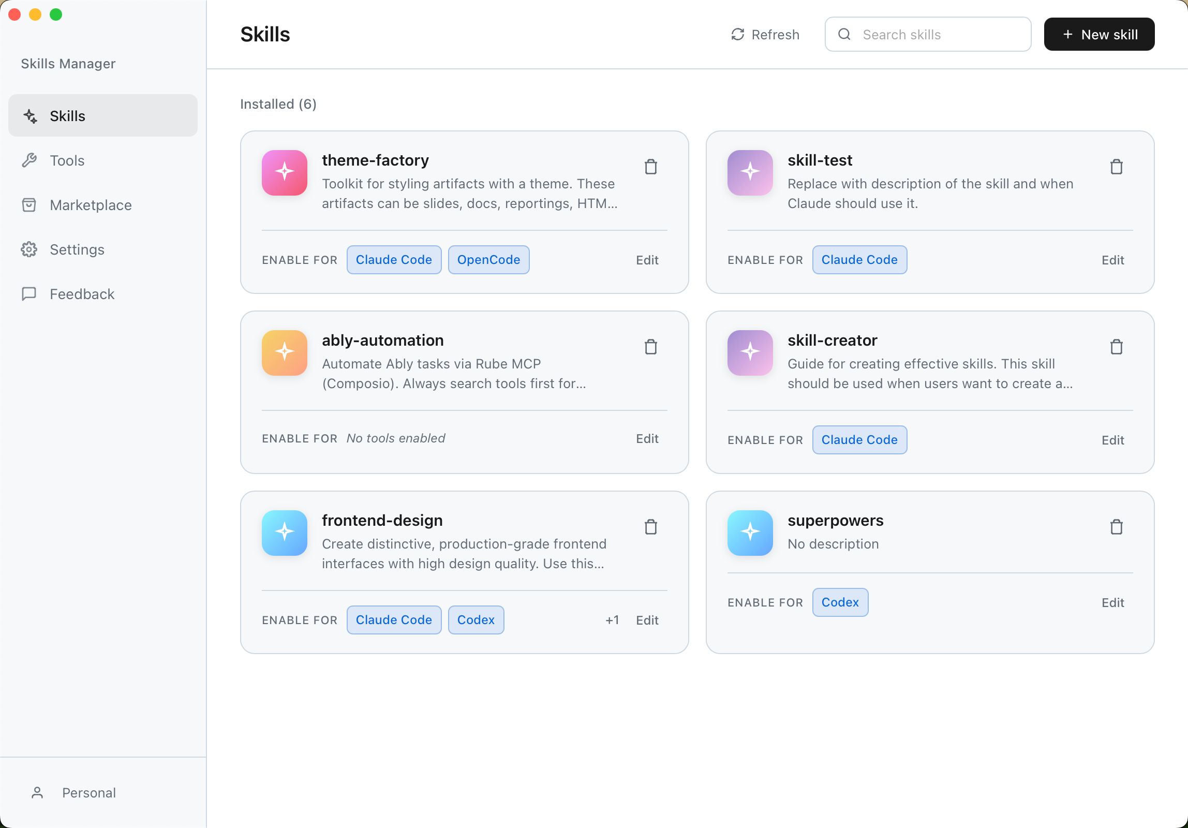Expand the +1 more tools on frontend-design
1188x828 pixels.
coord(612,620)
